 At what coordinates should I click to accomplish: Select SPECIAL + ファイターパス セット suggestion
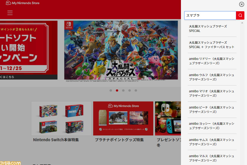click(x=212, y=45)
